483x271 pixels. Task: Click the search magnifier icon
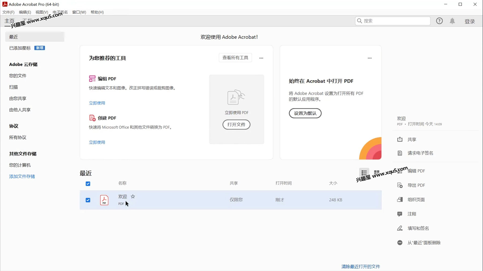(x=360, y=21)
